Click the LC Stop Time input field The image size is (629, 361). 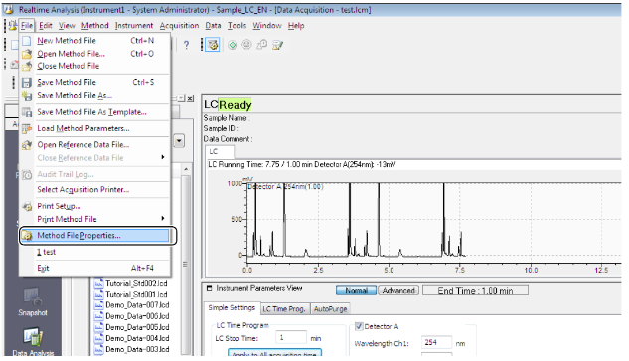291,338
